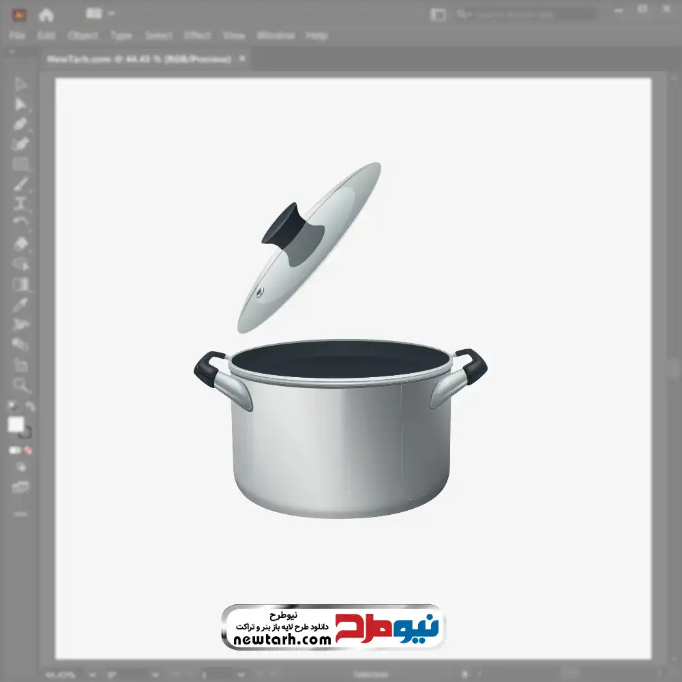Open the Window menu
682x682 pixels.
click(x=276, y=35)
